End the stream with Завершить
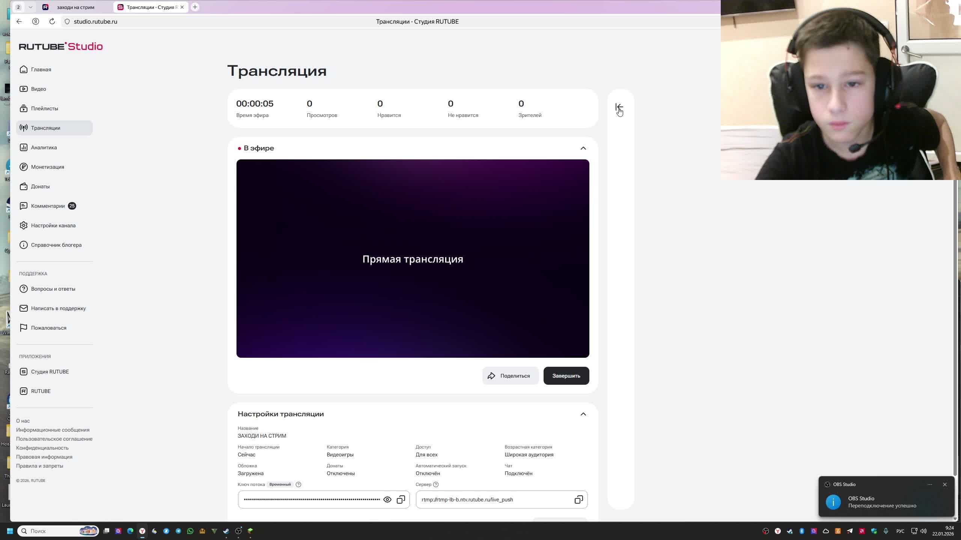The image size is (961, 540). [566, 375]
